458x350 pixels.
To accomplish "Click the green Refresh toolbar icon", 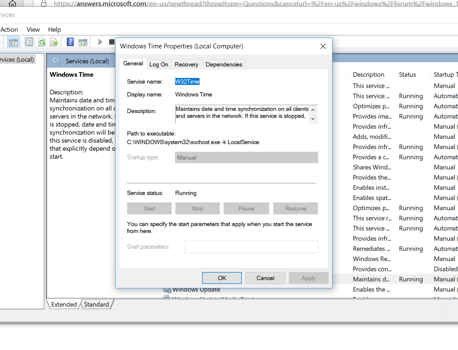I will tap(42, 42).
